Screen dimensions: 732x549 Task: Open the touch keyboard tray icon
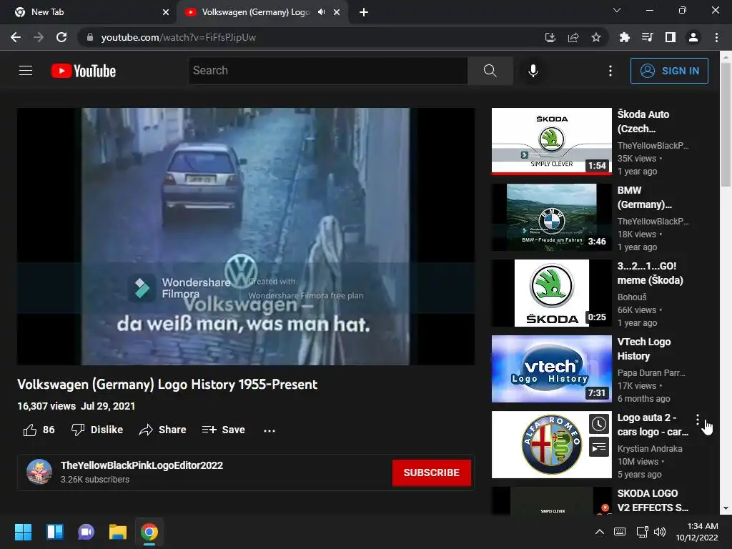tap(620, 532)
